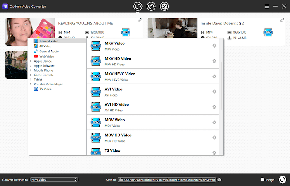This screenshot has height=186, width=290.
Task: Click the kitchen video thumbnail
Action: (173, 28)
